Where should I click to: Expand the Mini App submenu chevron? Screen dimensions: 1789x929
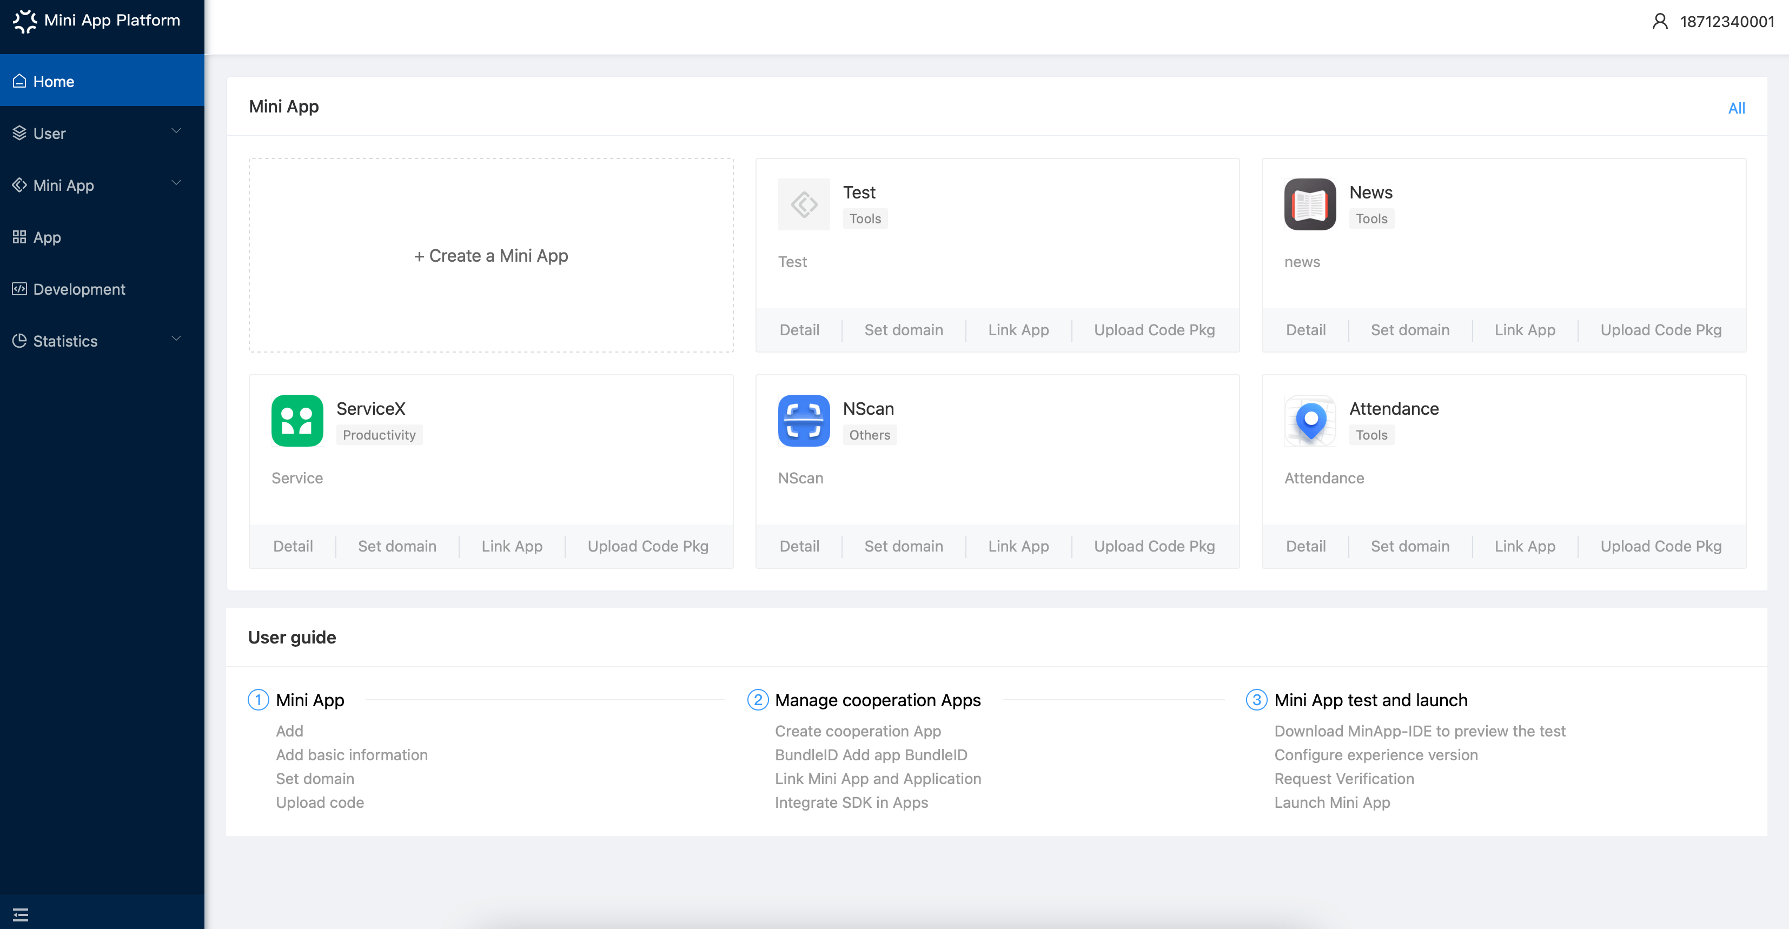point(176,183)
